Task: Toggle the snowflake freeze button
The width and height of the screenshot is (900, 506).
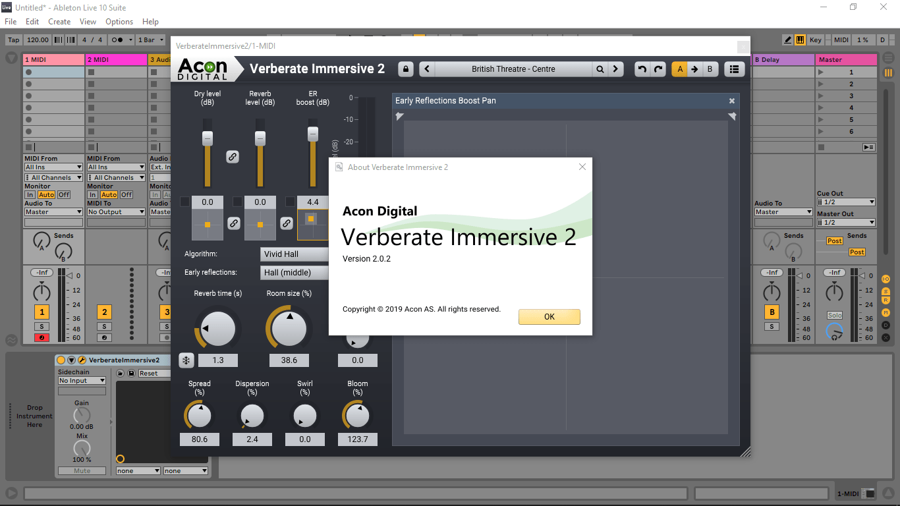Action: pyautogui.click(x=186, y=360)
